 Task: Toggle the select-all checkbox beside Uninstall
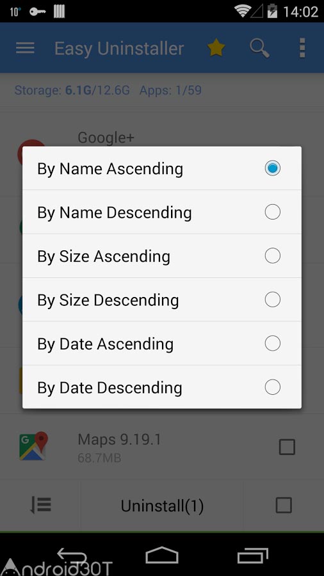point(284,506)
